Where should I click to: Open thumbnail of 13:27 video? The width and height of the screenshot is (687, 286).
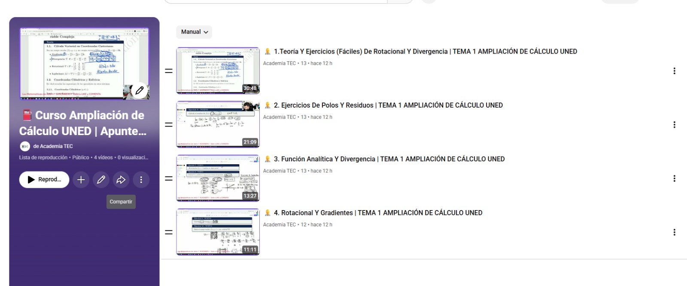[x=218, y=178]
